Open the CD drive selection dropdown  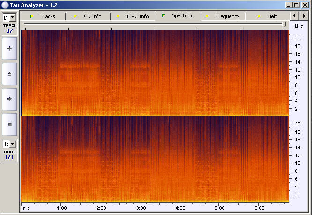point(10,17)
